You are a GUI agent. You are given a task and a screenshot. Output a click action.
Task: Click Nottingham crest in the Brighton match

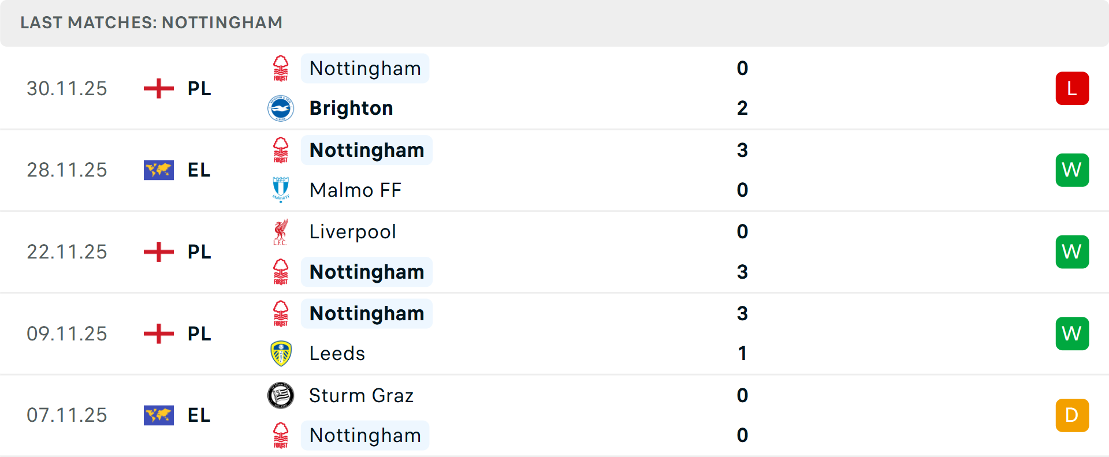281,69
